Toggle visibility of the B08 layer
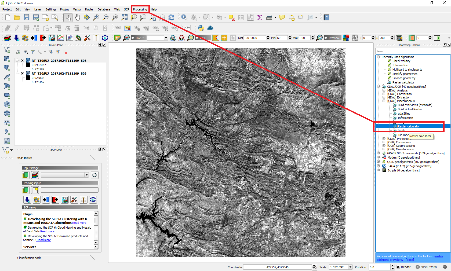Image resolution: width=451 pixels, height=271 pixels. [23, 61]
